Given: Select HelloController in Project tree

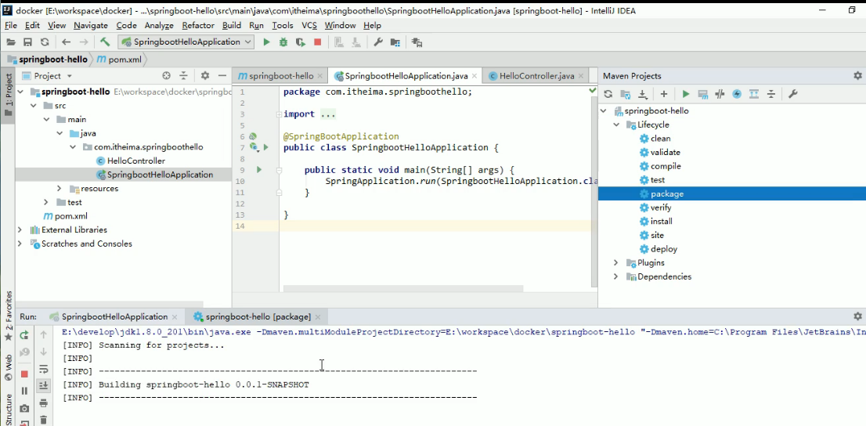Looking at the screenshot, I should point(136,161).
